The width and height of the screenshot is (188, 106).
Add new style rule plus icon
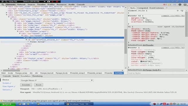point(178,11)
